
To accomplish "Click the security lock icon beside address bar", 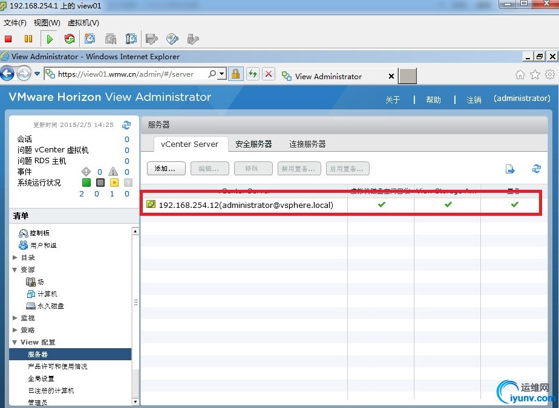I will pos(236,74).
